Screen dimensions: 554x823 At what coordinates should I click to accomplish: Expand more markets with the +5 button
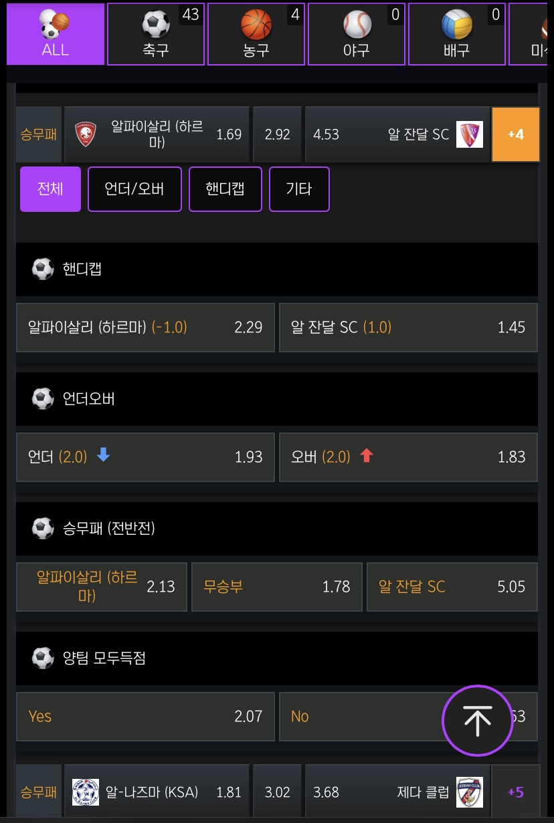coord(515,792)
